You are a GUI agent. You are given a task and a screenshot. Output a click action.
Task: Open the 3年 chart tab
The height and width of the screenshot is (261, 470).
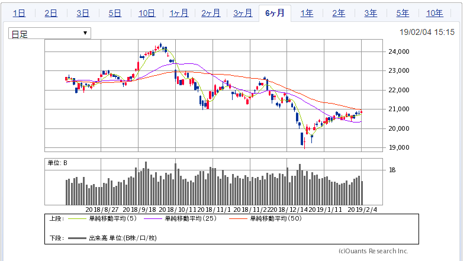click(x=371, y=13)
